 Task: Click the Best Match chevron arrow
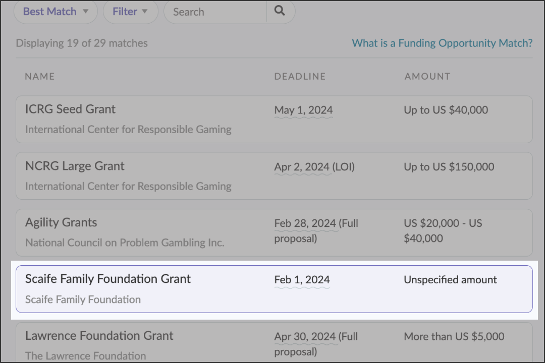(86, 12)
